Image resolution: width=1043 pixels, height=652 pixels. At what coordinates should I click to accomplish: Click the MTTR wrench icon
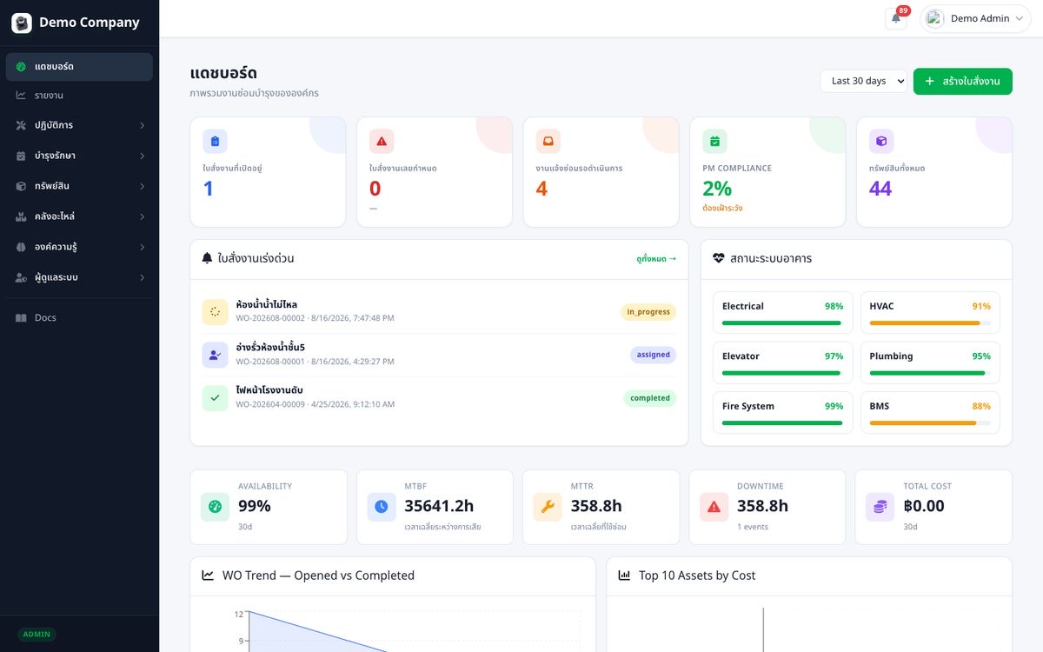[x=548, y=507]
